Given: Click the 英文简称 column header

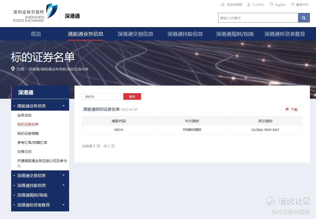Looking at the screenshot, I should 265,121.
